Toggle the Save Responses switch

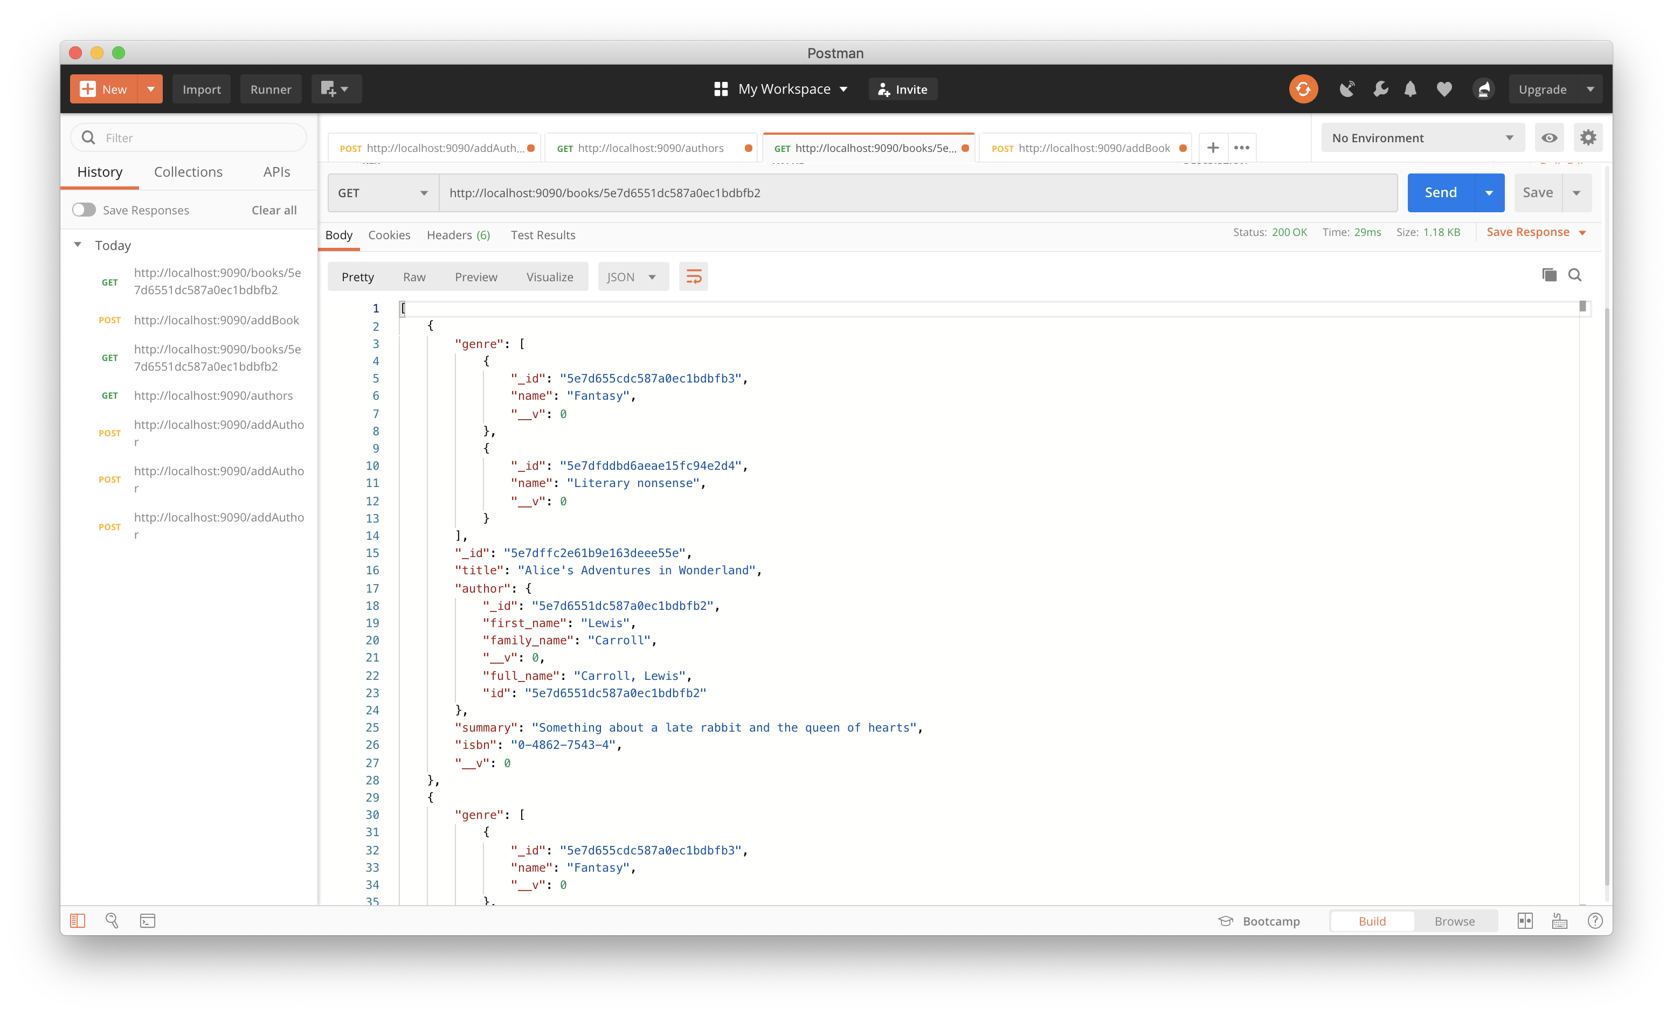(x=84, y=210)
